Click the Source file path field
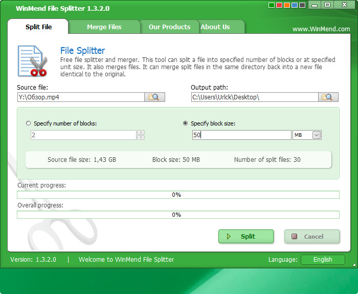Screen dimensions: 358x294 pos(81,97)
